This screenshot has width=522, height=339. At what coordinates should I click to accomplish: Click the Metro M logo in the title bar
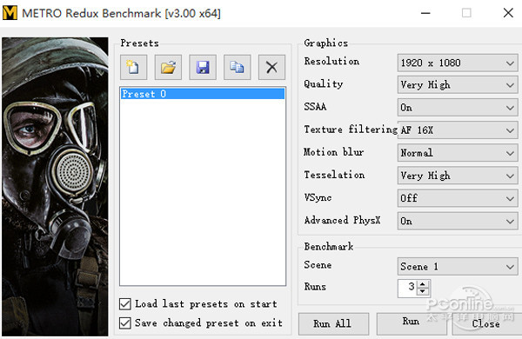(10, 13)
